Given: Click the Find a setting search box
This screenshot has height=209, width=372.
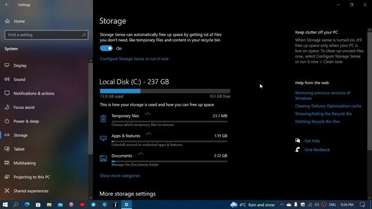Looking at the screenshot, I should coord(46,35).
